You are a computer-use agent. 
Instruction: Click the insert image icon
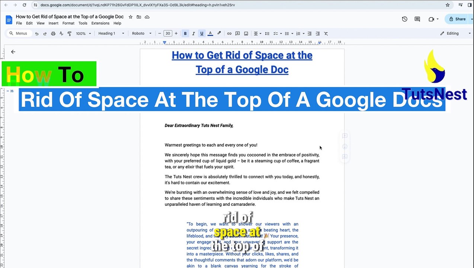(246, 33)
